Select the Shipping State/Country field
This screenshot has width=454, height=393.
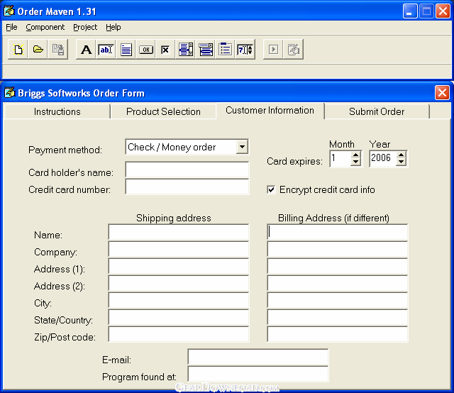tap(179, 317)
